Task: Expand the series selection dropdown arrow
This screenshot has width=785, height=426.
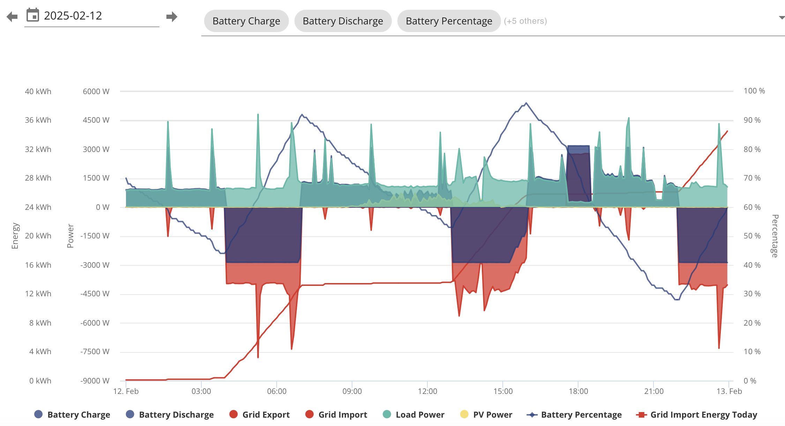Action: (782, 17)
